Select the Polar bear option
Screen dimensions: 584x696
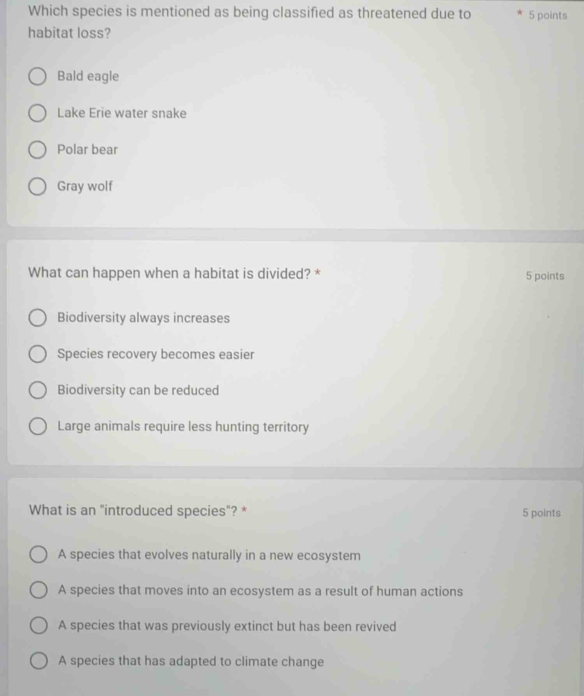[x=37, y=150]
